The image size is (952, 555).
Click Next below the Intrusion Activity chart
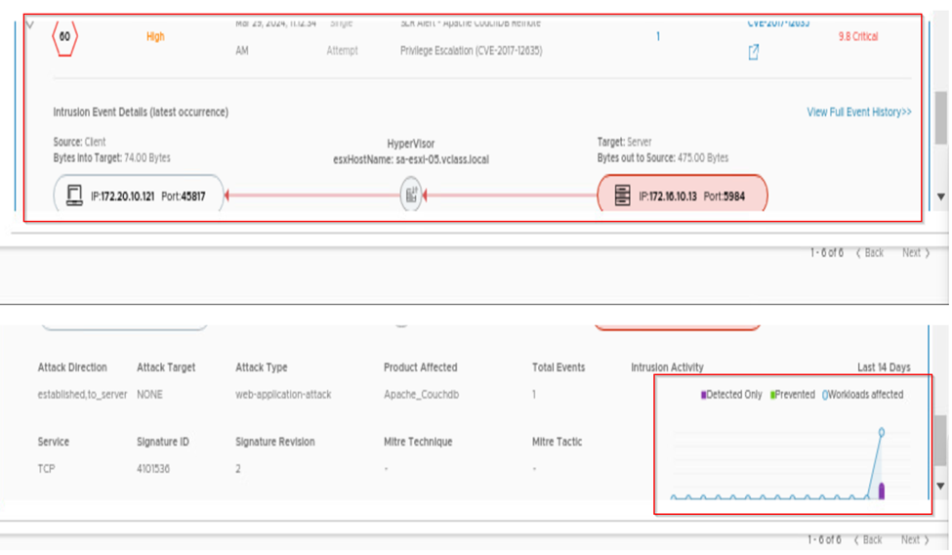tap(915, 539)
